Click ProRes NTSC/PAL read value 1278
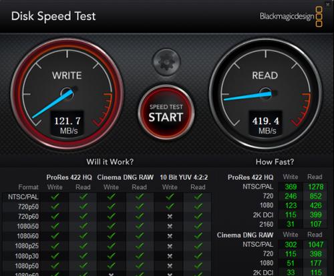The image size is (334, 276). pyautogui.click(x=316, y=186)
